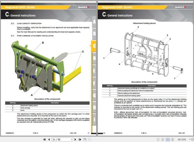Open the zoom level dropdown arrow
Screen dimensions: 194x142
pos(190,139)
